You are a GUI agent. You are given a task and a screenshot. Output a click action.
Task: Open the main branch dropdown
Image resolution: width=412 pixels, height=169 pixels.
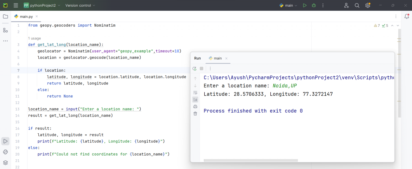288,5
